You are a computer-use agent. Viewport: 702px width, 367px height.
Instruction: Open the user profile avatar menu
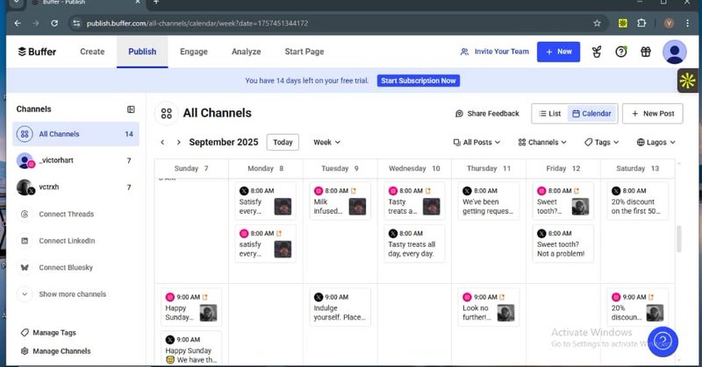[x=675, y=52]
